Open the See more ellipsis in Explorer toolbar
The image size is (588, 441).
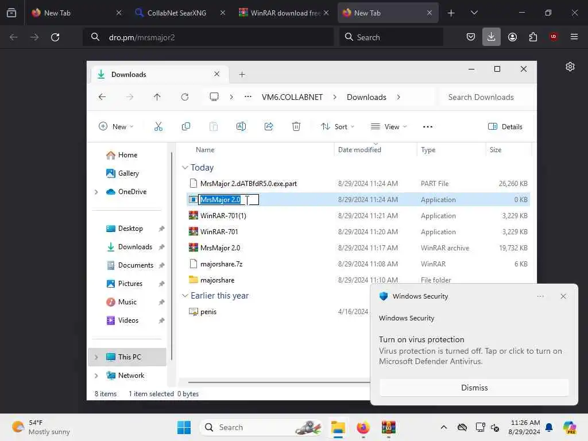427,127
